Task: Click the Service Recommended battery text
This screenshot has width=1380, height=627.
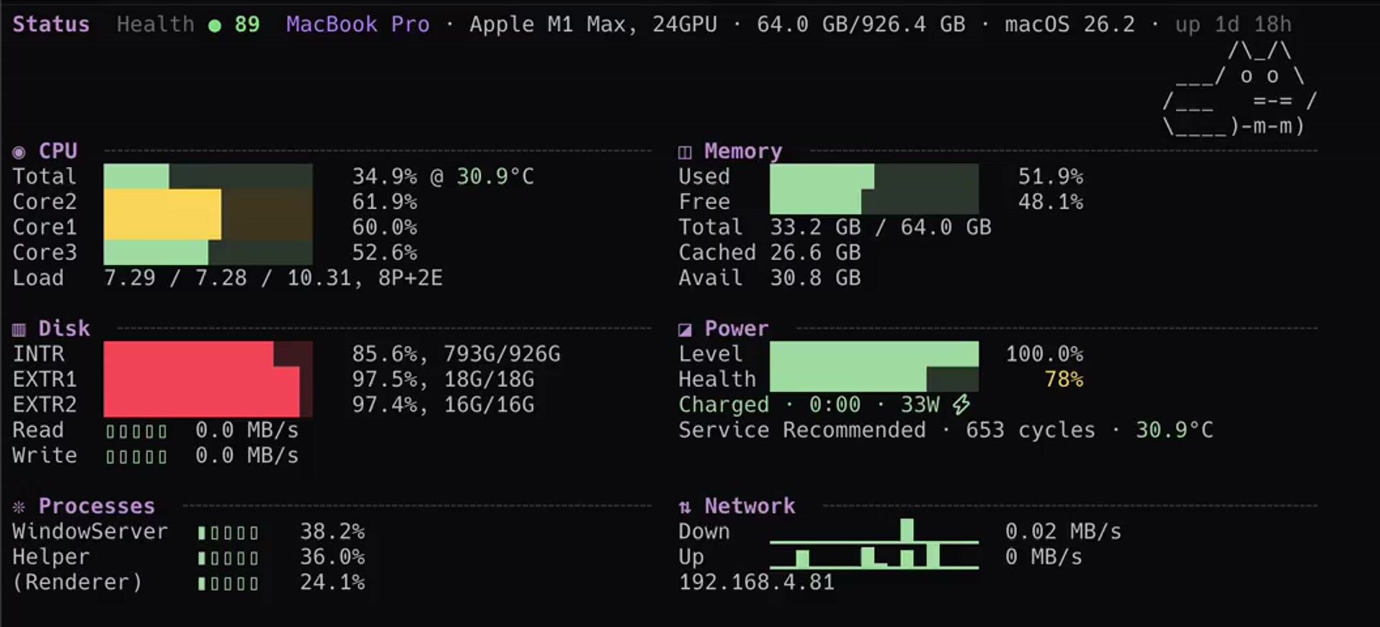Action: point(802,430)
